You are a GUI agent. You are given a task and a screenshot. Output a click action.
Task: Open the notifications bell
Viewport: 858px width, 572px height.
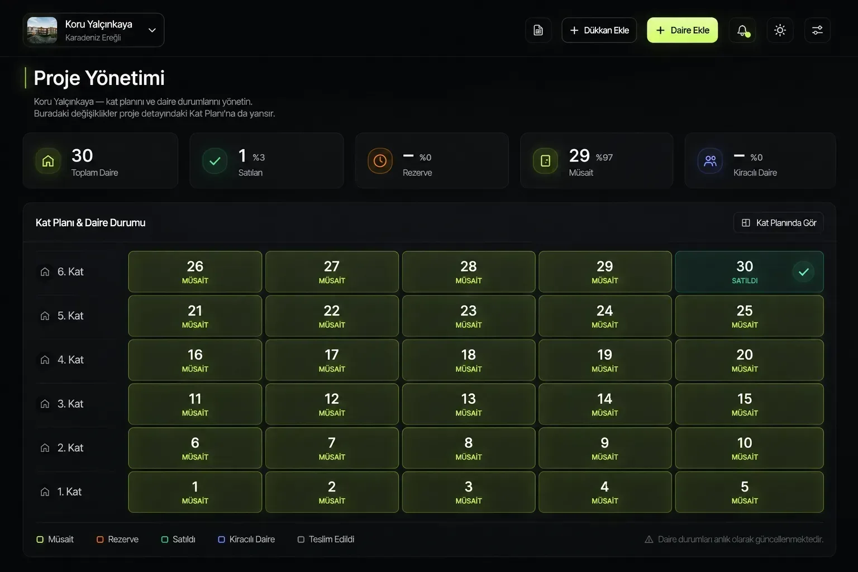point(742,30)
